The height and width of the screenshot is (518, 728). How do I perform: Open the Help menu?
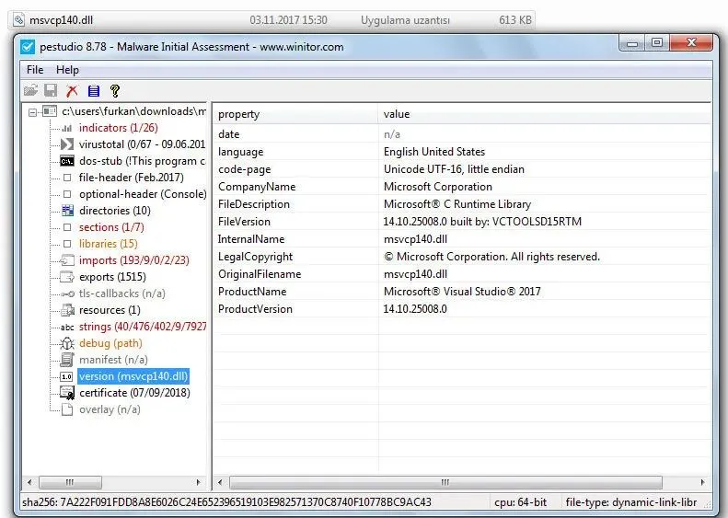point(67,70)
